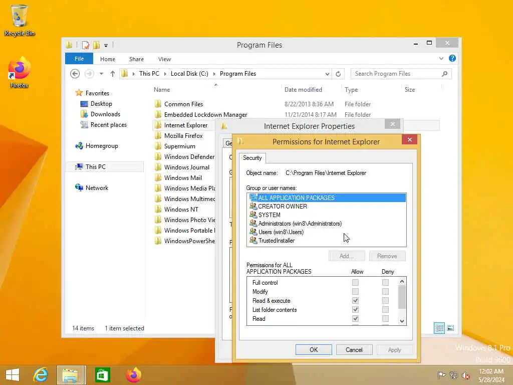The image size is (513, 385).
Task: Go up one folder level arrow
Action: (x=113, y=74)
